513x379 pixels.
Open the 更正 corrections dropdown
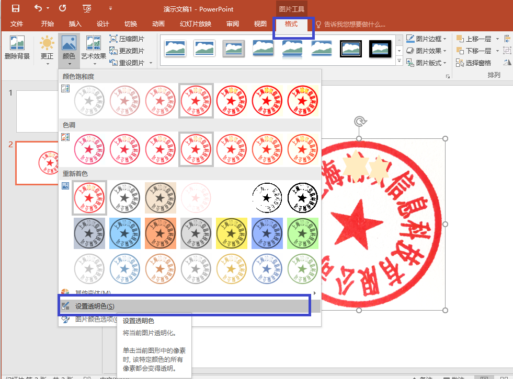[x=47, y=50]
